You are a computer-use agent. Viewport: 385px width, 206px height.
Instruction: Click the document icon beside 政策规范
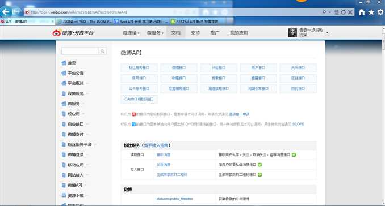tap(64, 93)
